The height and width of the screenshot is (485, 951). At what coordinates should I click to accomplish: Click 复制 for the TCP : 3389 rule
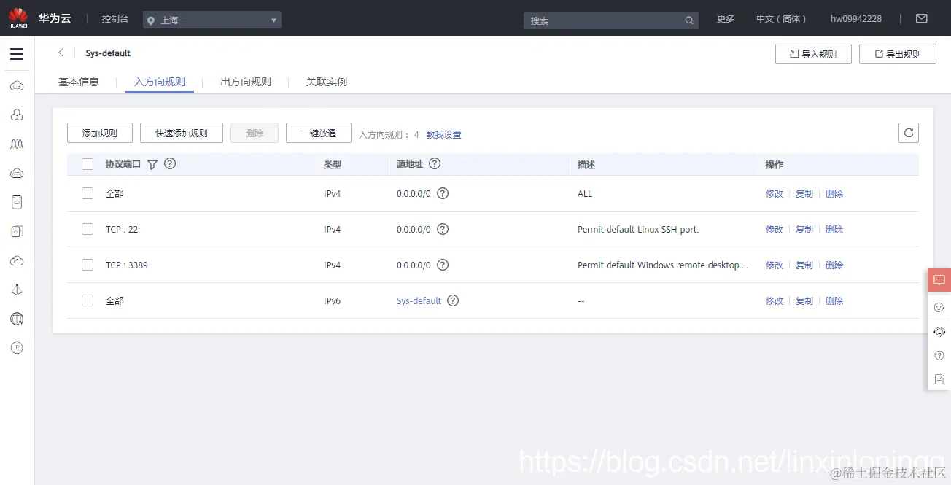[804, 265]
